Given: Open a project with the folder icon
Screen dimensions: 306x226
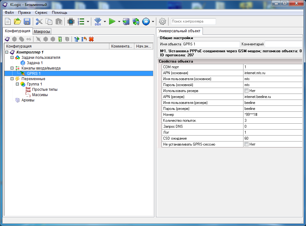Looking at the screenshot, I should [18, 22].
